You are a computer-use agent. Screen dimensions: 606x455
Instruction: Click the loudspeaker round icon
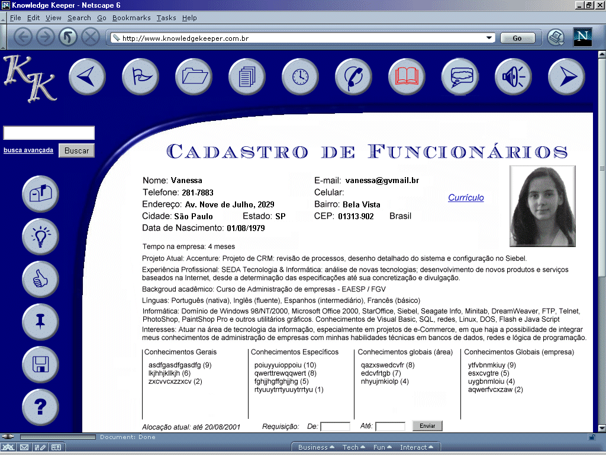tap(513, 76)
